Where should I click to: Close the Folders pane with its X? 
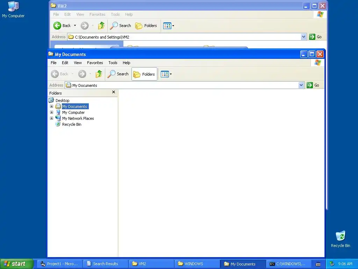click(114, 92)
